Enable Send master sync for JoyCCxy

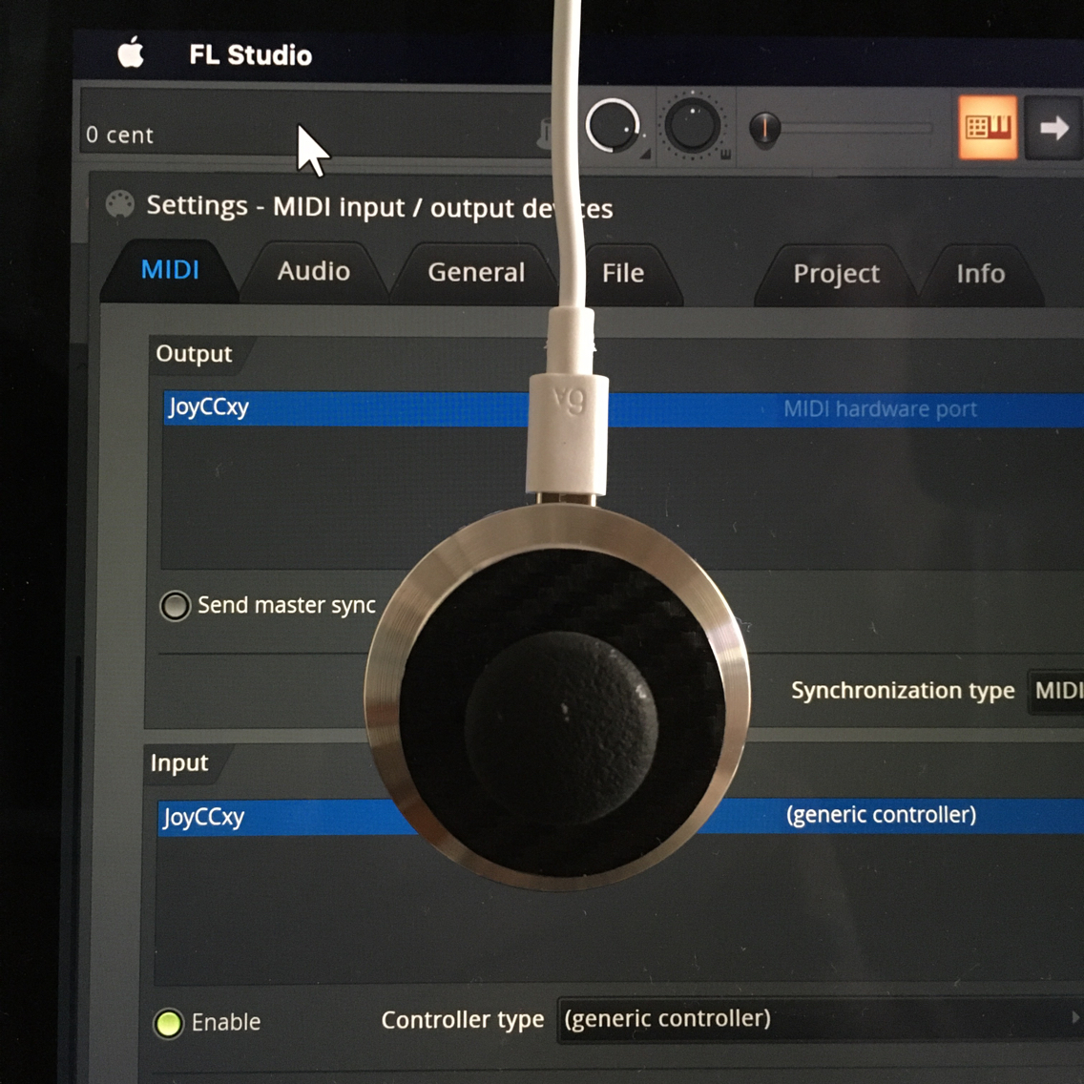[x=175, y=605]
